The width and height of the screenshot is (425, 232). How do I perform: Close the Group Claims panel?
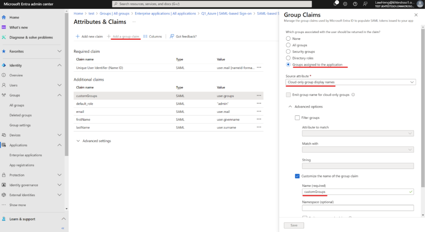click(x=416, y=15)
